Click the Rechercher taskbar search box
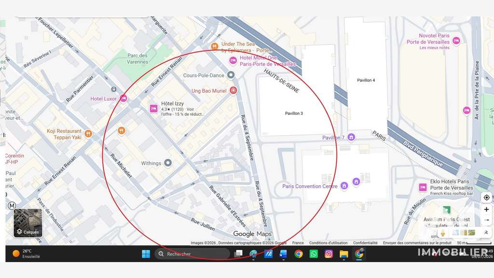 click(x=192, y=254)
